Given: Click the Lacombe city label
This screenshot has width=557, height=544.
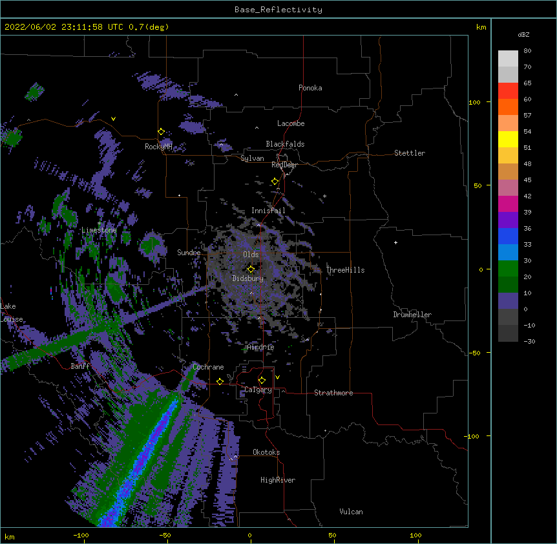Looking at the screenshot, I should pos(291,123).
